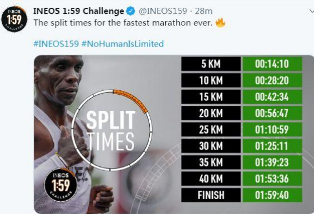Viewport: 314px width, 214px height.
Task: Click the 00:28:20 green time box
Action: (x=272, y=80)
